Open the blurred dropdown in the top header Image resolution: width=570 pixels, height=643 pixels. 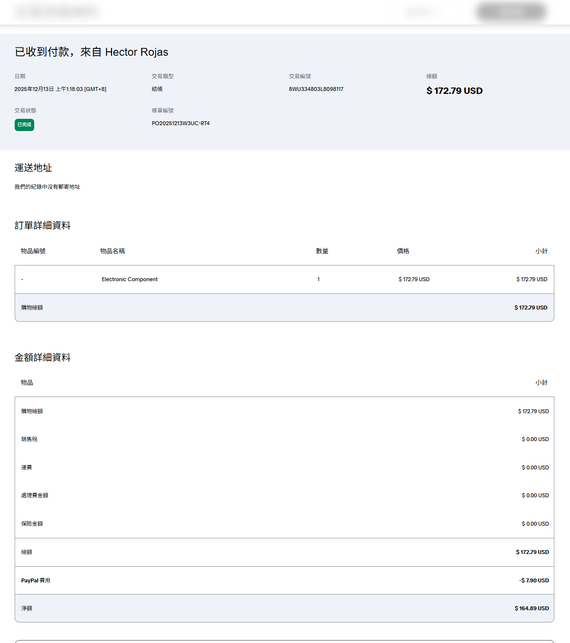click(423, 12)
